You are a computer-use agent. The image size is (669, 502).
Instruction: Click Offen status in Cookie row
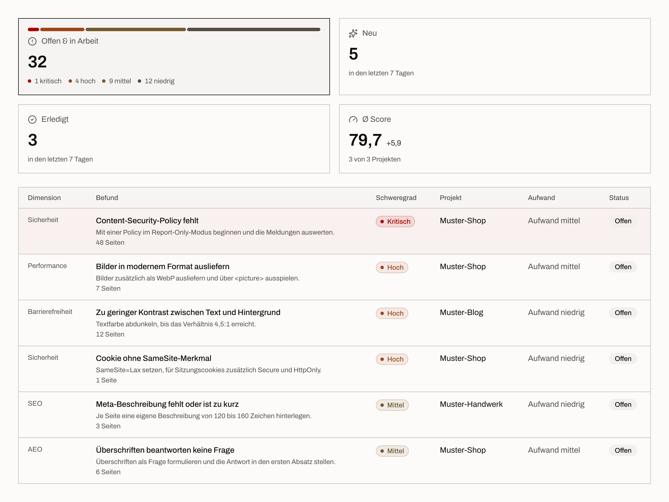pyautogui.click(x=623, y=359)
